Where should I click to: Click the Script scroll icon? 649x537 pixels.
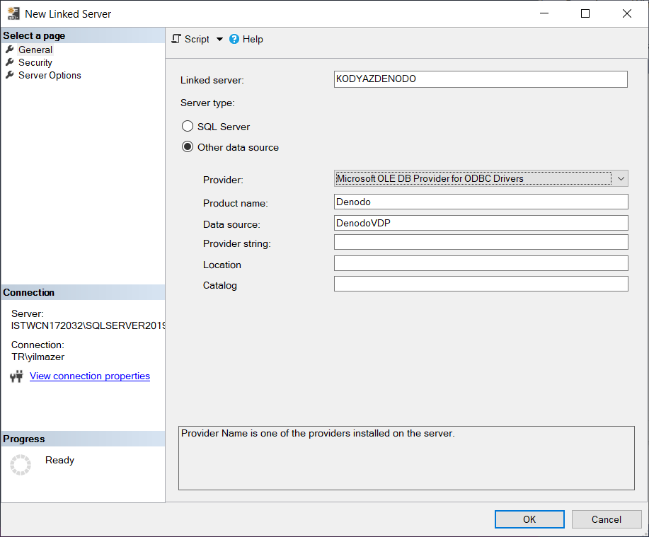tap(176, 39)
